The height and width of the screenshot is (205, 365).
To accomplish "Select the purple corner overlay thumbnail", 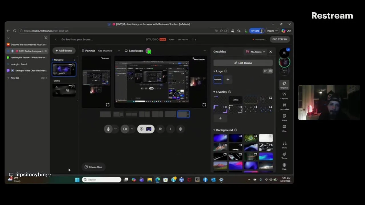I will [220, 109].
